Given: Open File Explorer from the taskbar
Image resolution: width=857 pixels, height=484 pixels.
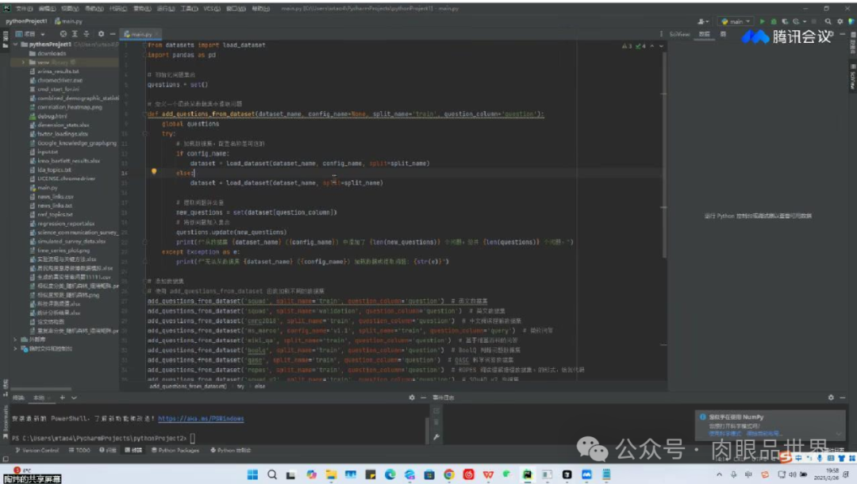Looking at the screenshot, I should 331,474.
